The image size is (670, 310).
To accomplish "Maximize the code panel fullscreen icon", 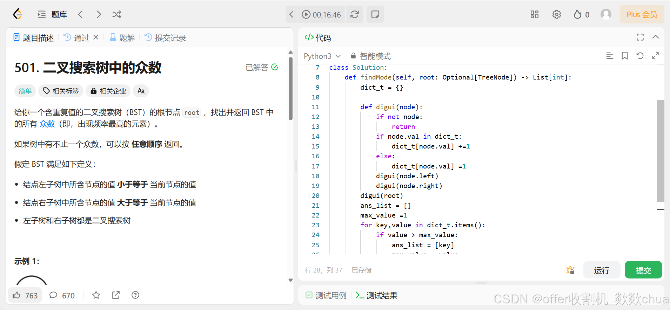I will click(640, 37).
